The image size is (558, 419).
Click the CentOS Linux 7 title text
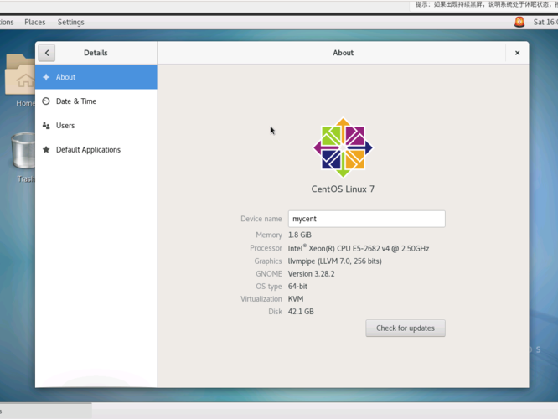coord(343,189)
